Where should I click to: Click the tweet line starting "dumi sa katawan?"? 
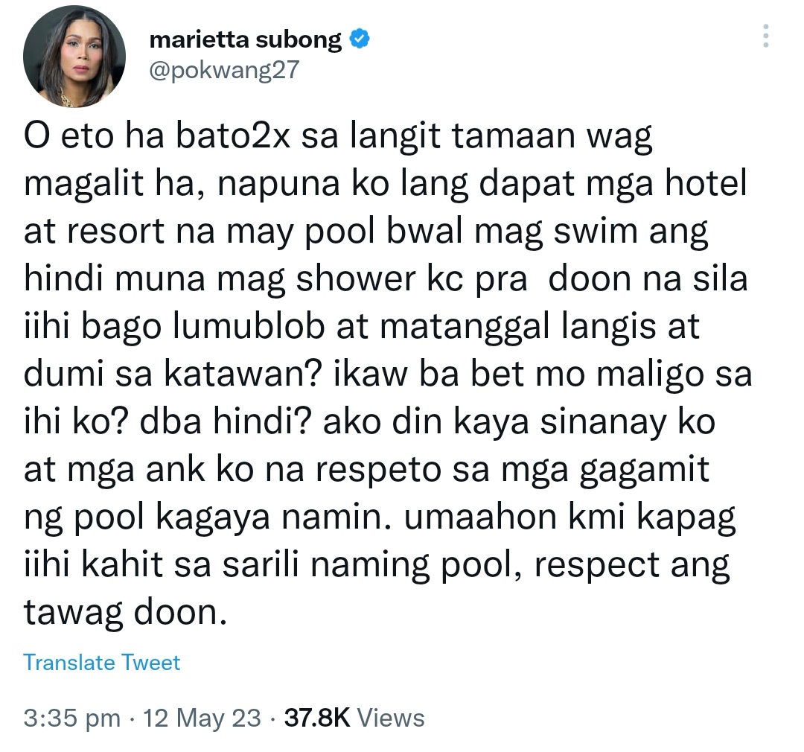click(388, 374)
